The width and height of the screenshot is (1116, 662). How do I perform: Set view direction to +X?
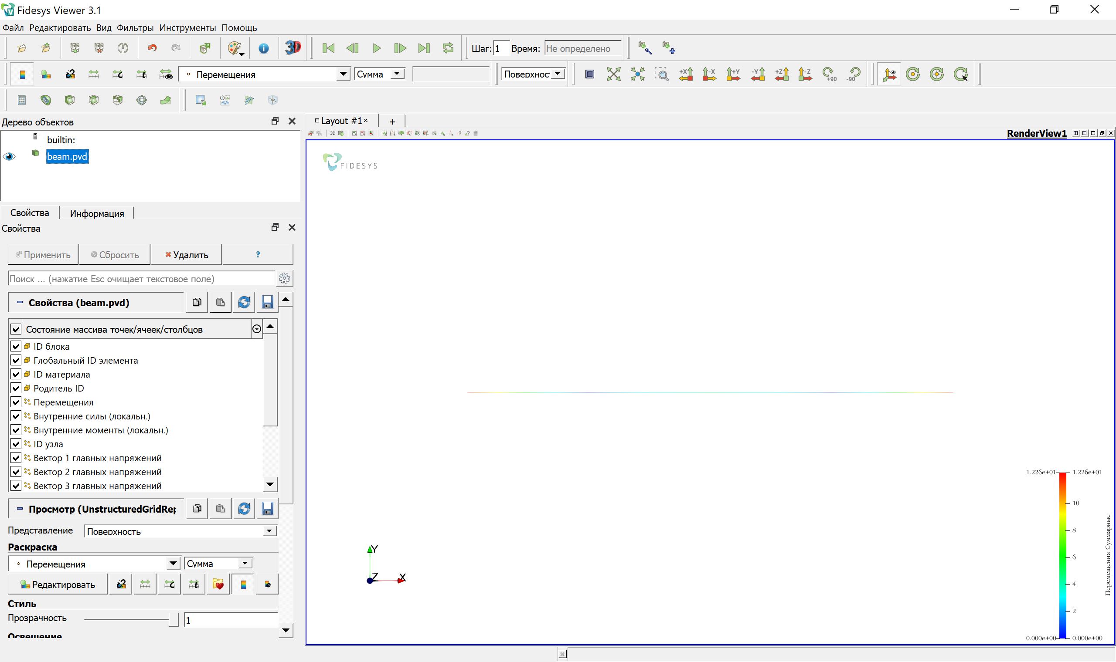click(x=686, y=74)
